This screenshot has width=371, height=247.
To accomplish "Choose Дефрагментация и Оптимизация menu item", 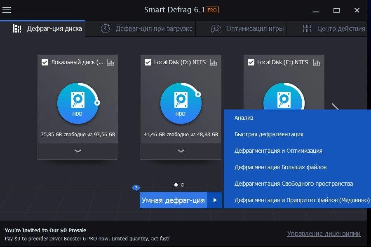I will click(x=297, y=151).
